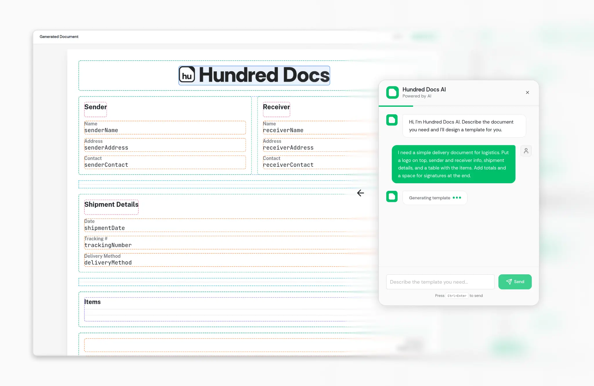Click the AI avatar beside Generating template
Screen dimensions: 594x386
point(392,197)
